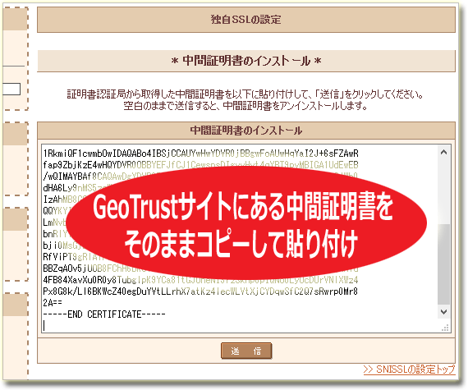Click the line starting fap9ZbjKzE4wHQYDVR0
Image resolution: width=468 pixels, height=390 pixels.
[200, 165]
